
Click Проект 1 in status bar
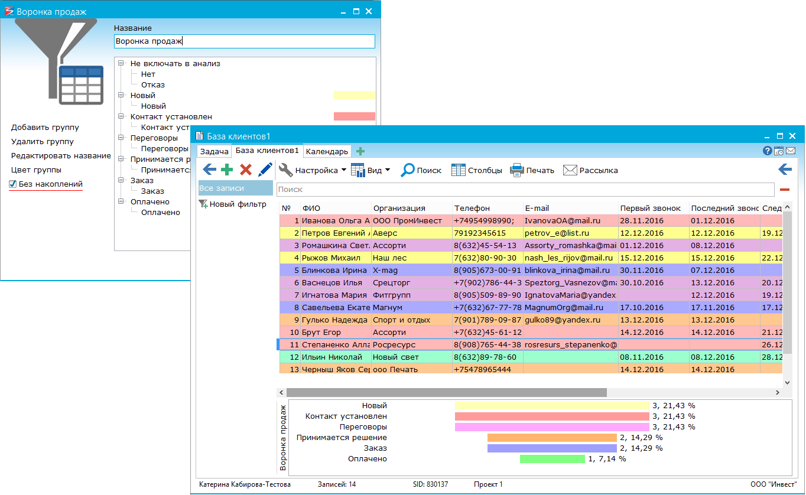click(488, 484)
